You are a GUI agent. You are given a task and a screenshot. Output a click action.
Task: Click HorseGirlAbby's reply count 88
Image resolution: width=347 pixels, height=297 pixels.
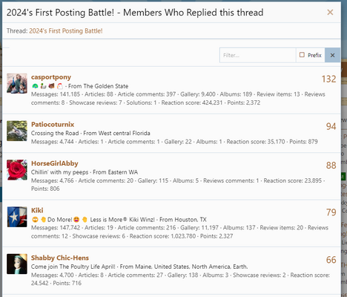331,166
